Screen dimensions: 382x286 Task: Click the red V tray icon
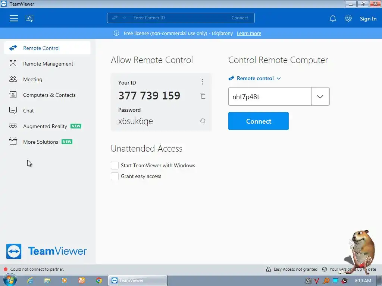[317, 281]
